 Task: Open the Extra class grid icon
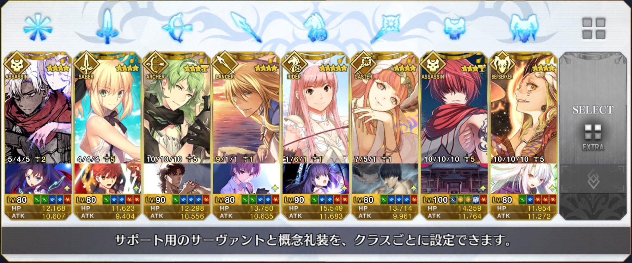click(x=593, y=28)
